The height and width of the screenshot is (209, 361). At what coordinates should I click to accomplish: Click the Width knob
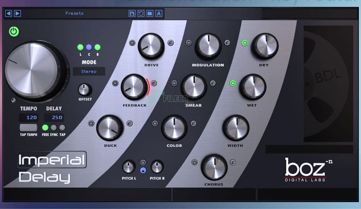coord(236,127)
